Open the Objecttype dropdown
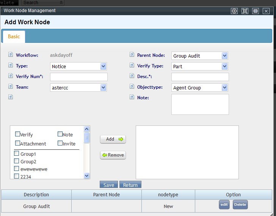 click(200, 88)
